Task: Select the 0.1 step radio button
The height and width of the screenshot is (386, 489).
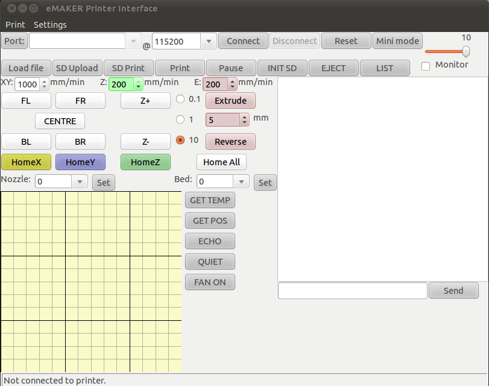Action: [180, 99]
